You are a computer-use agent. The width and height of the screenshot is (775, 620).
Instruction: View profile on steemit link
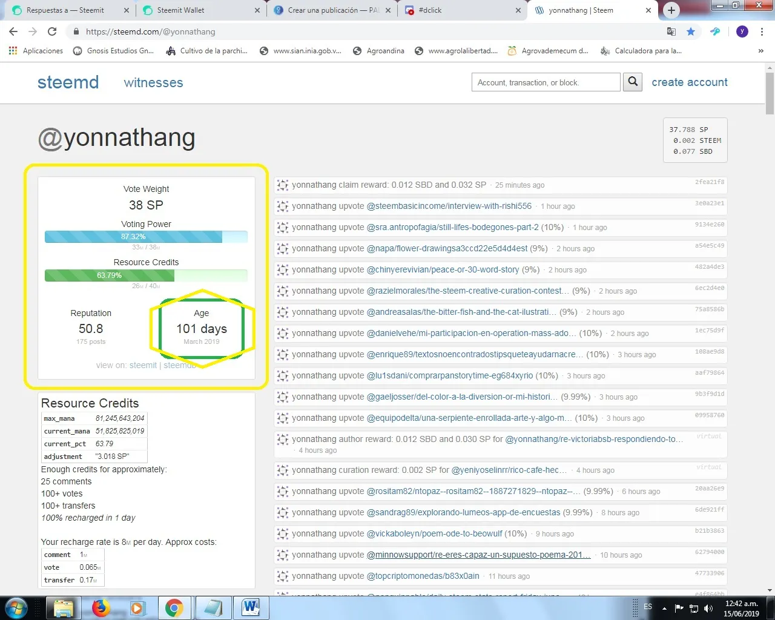click(143, 365)
